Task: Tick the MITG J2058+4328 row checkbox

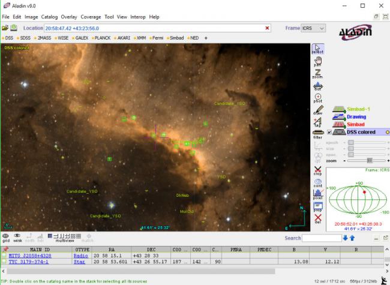Action: coord(4,256)
